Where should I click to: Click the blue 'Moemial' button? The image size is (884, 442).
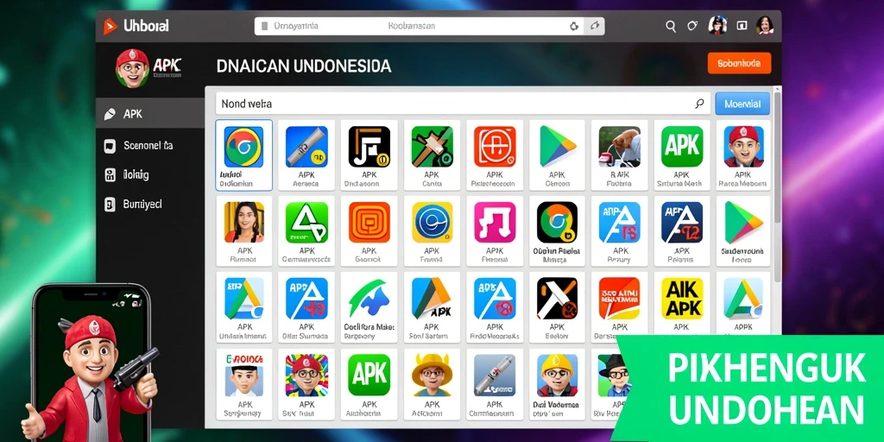(742, 104)
